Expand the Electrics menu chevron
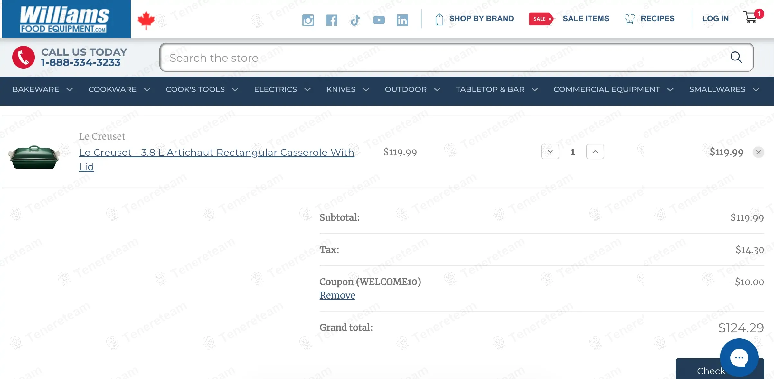The height and width of the screenshot is (379, 774). coord(307,89)
